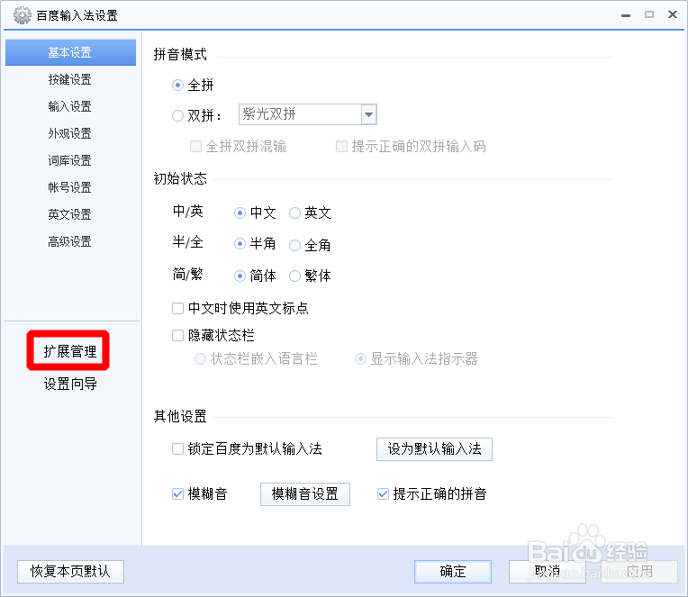Check 隐藏状态栏 option
Viewport: 688px width, 597px height.
(x=177, y=336)
